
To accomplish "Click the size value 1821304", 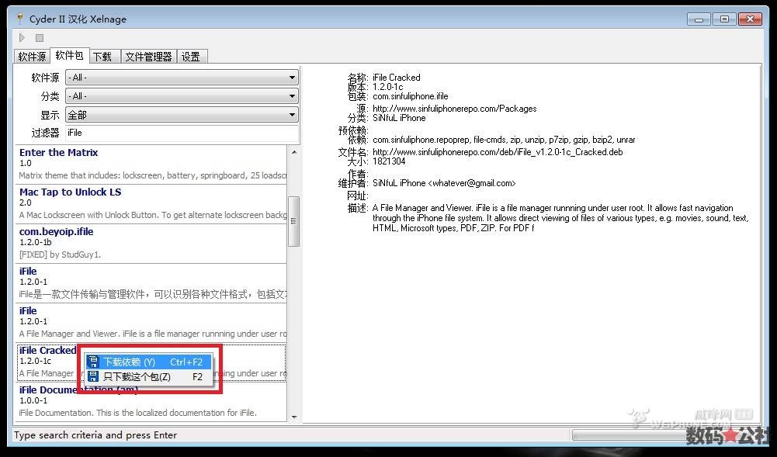I will click(389, 161).
